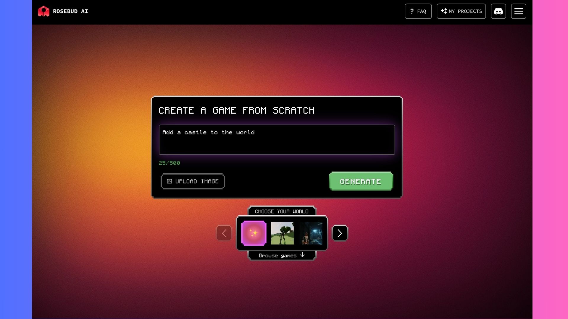
Task: Open My Projects
Action: pyautogui.click(x=461, y=11)
